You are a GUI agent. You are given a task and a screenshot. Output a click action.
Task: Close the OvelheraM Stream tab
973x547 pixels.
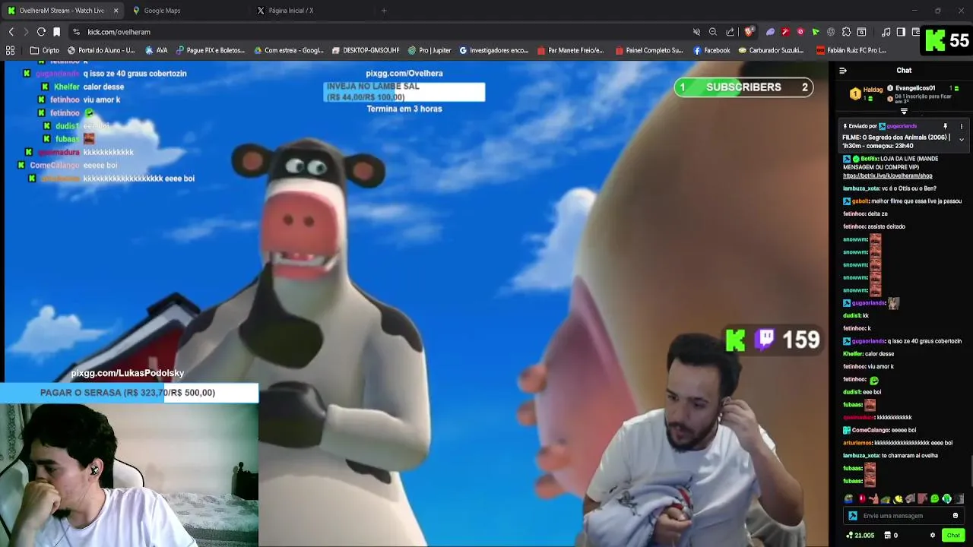pos(116,11)
